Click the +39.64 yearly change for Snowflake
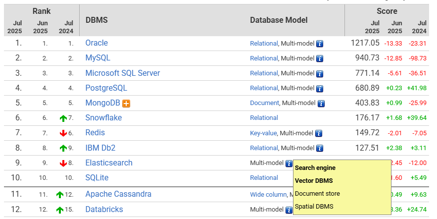 tap(417, 118)
